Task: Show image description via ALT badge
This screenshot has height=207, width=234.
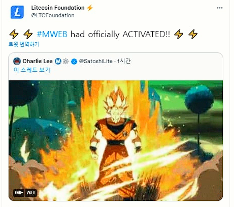Action: click(x=31, y=193)
